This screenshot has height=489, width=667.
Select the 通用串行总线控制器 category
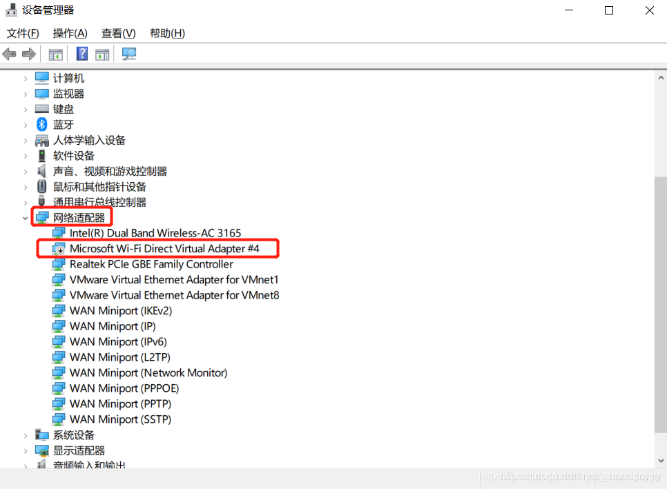[99, 202]
